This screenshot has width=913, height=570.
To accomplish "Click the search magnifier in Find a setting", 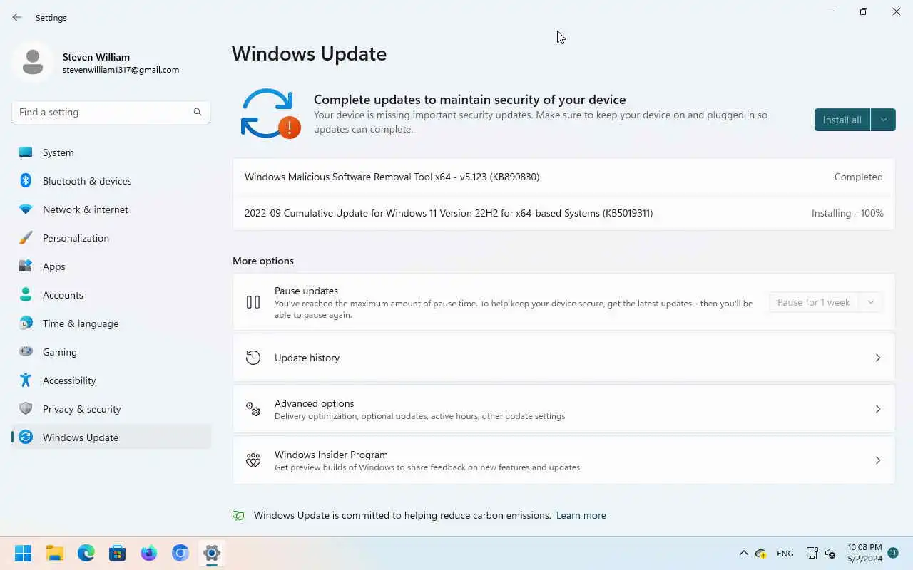I will [198, 112].
